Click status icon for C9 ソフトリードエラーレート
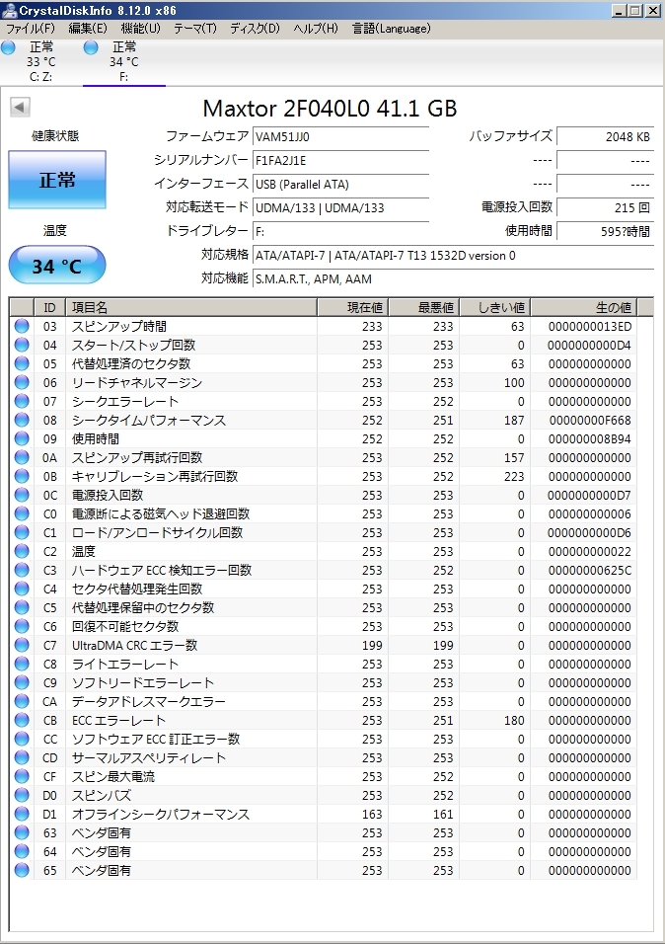 pos(22,682)
